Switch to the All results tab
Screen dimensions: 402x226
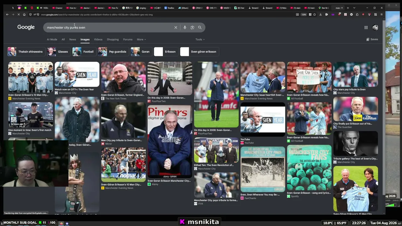pos(63,40)
